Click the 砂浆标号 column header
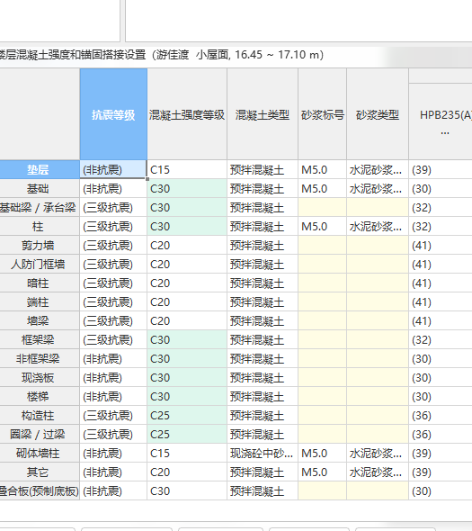Viewport: 472px width, 531px height. (x=322, y=114)
